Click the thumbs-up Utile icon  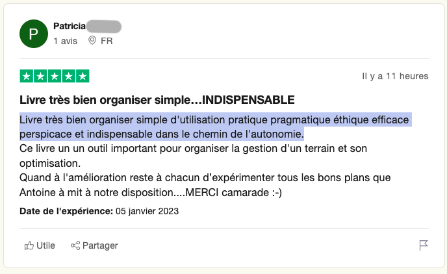tap(29, 245)
